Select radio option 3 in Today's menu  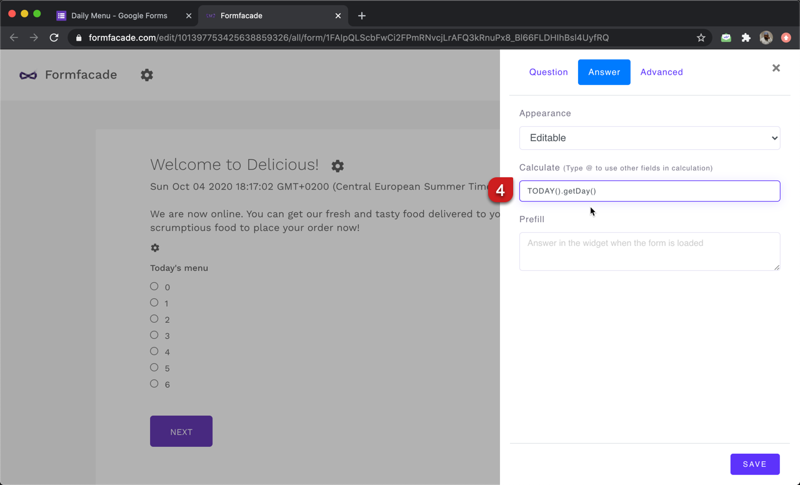(x=154, y=335)
